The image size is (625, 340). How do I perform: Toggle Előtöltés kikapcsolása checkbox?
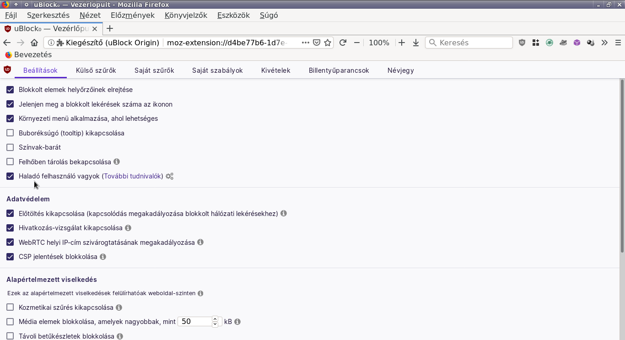point(10,213)
